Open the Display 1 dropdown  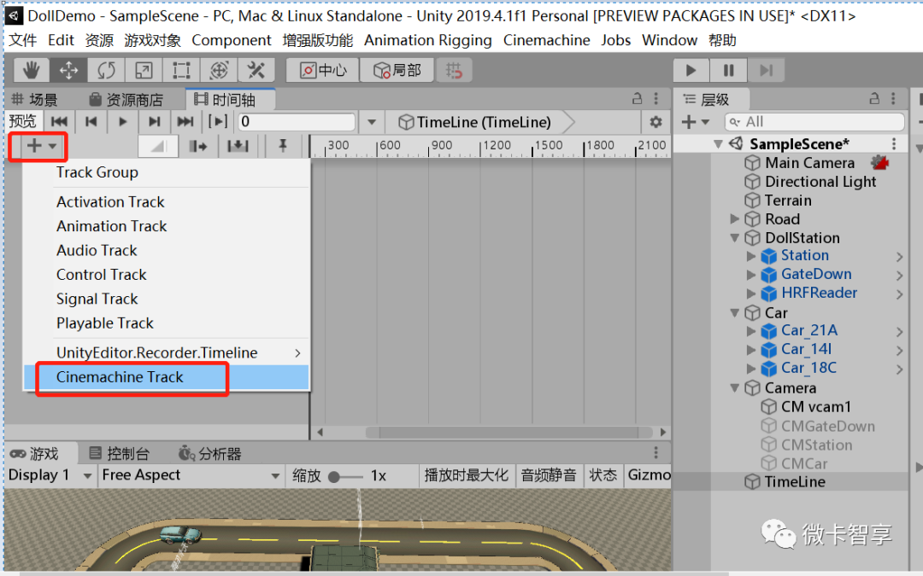50,475
